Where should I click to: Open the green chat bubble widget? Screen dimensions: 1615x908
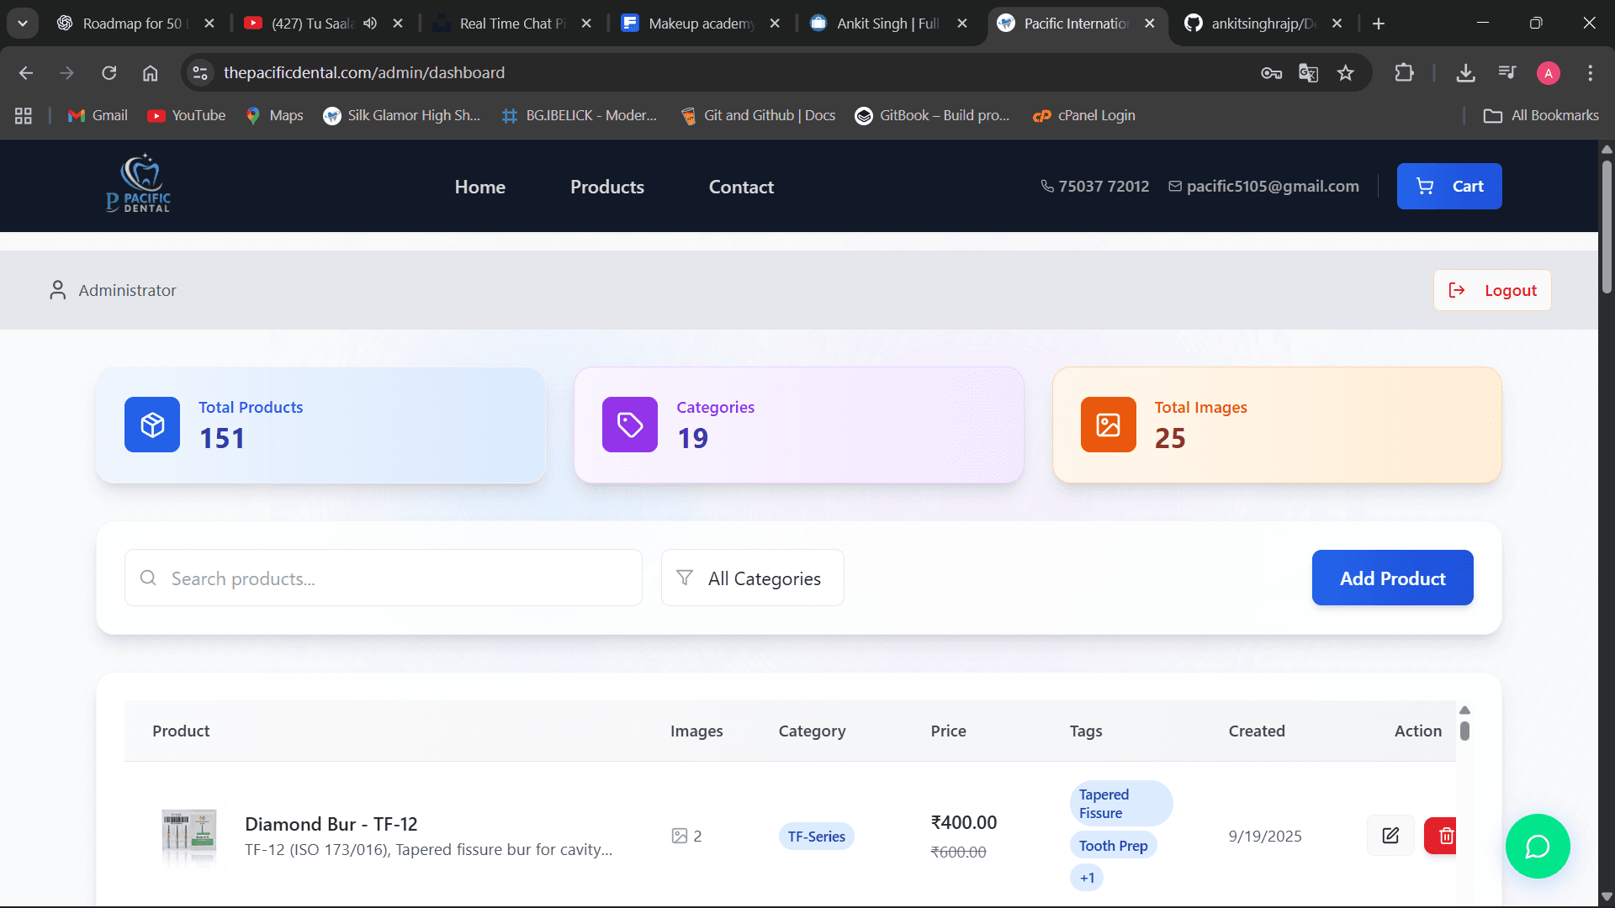coord(1537,846)
